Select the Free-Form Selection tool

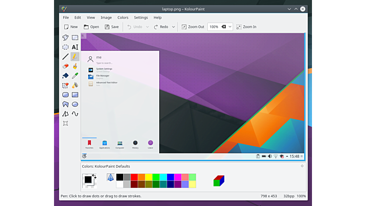click(65, 37)
